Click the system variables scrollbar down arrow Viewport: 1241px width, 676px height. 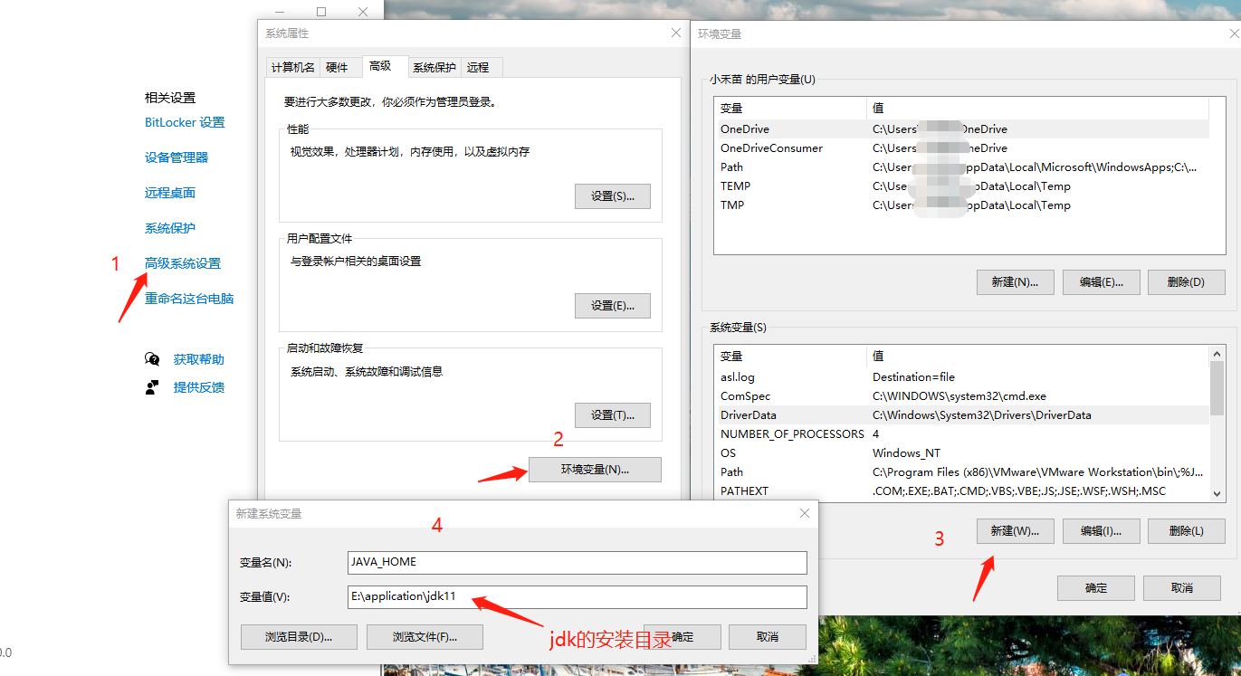pyautogui.click(x=1217, y=493)
